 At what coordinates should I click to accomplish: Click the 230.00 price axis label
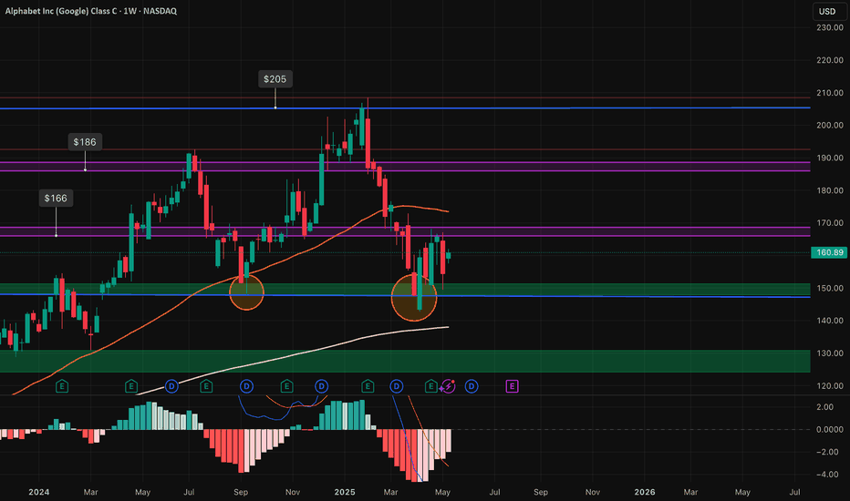click(829, 27)
